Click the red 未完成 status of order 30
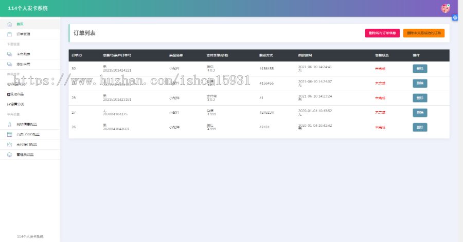 click(x=380, y=69)
